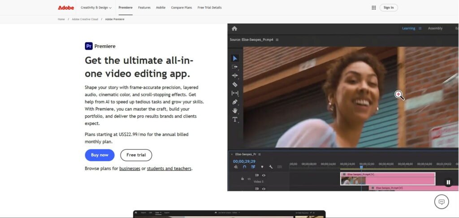Toggle Linked Selection in the timeline
Image resolution: width=459 pixels, height=218 pixels.
pos(253,167)
